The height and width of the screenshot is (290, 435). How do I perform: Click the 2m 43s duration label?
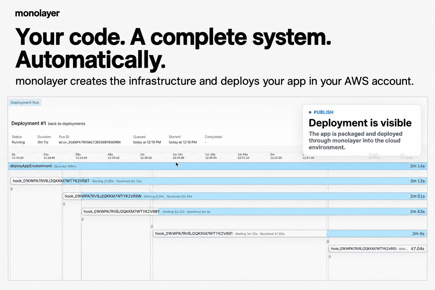(x=417, y=212)
